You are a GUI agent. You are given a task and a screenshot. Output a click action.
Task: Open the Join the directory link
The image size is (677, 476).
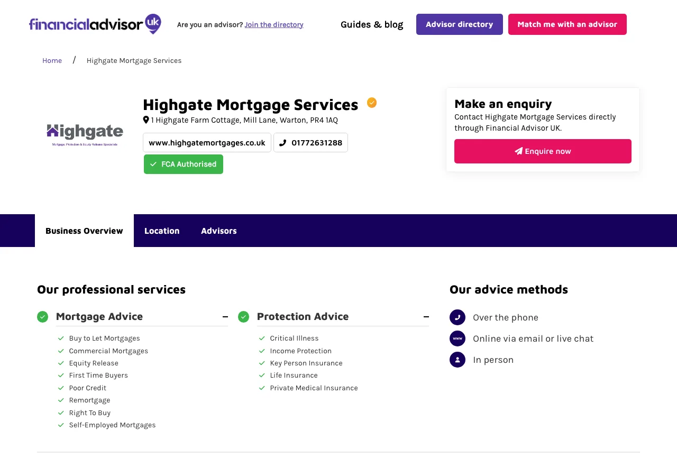[x=273, y=24]
